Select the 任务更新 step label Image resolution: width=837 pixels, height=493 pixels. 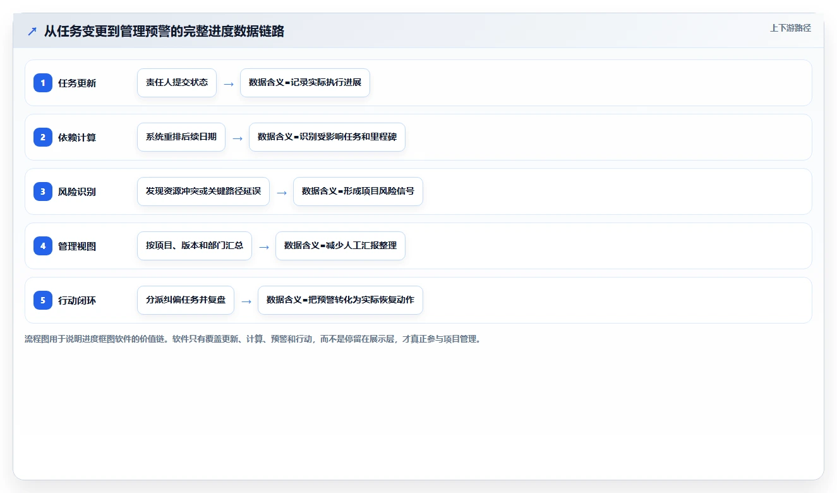tap(77, 83)
